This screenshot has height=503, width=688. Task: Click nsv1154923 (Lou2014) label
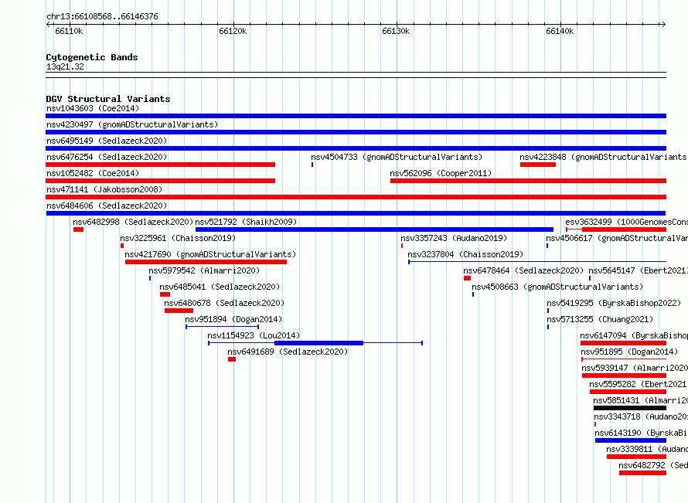click(254, 335)
